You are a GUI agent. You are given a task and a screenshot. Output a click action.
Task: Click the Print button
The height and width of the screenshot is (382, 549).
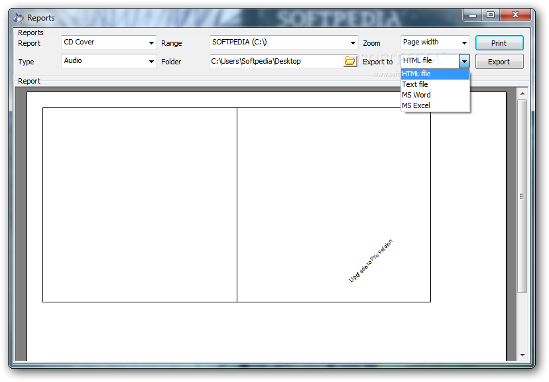[x=499, y=42]
